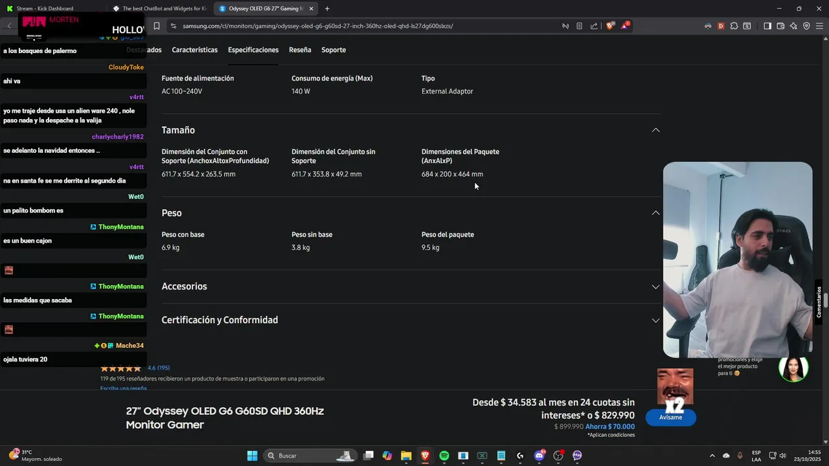The width and height of the screenshot is (829, 466).
Task: Click chat username CloudyToke
Action: click(x=126, y=67)
